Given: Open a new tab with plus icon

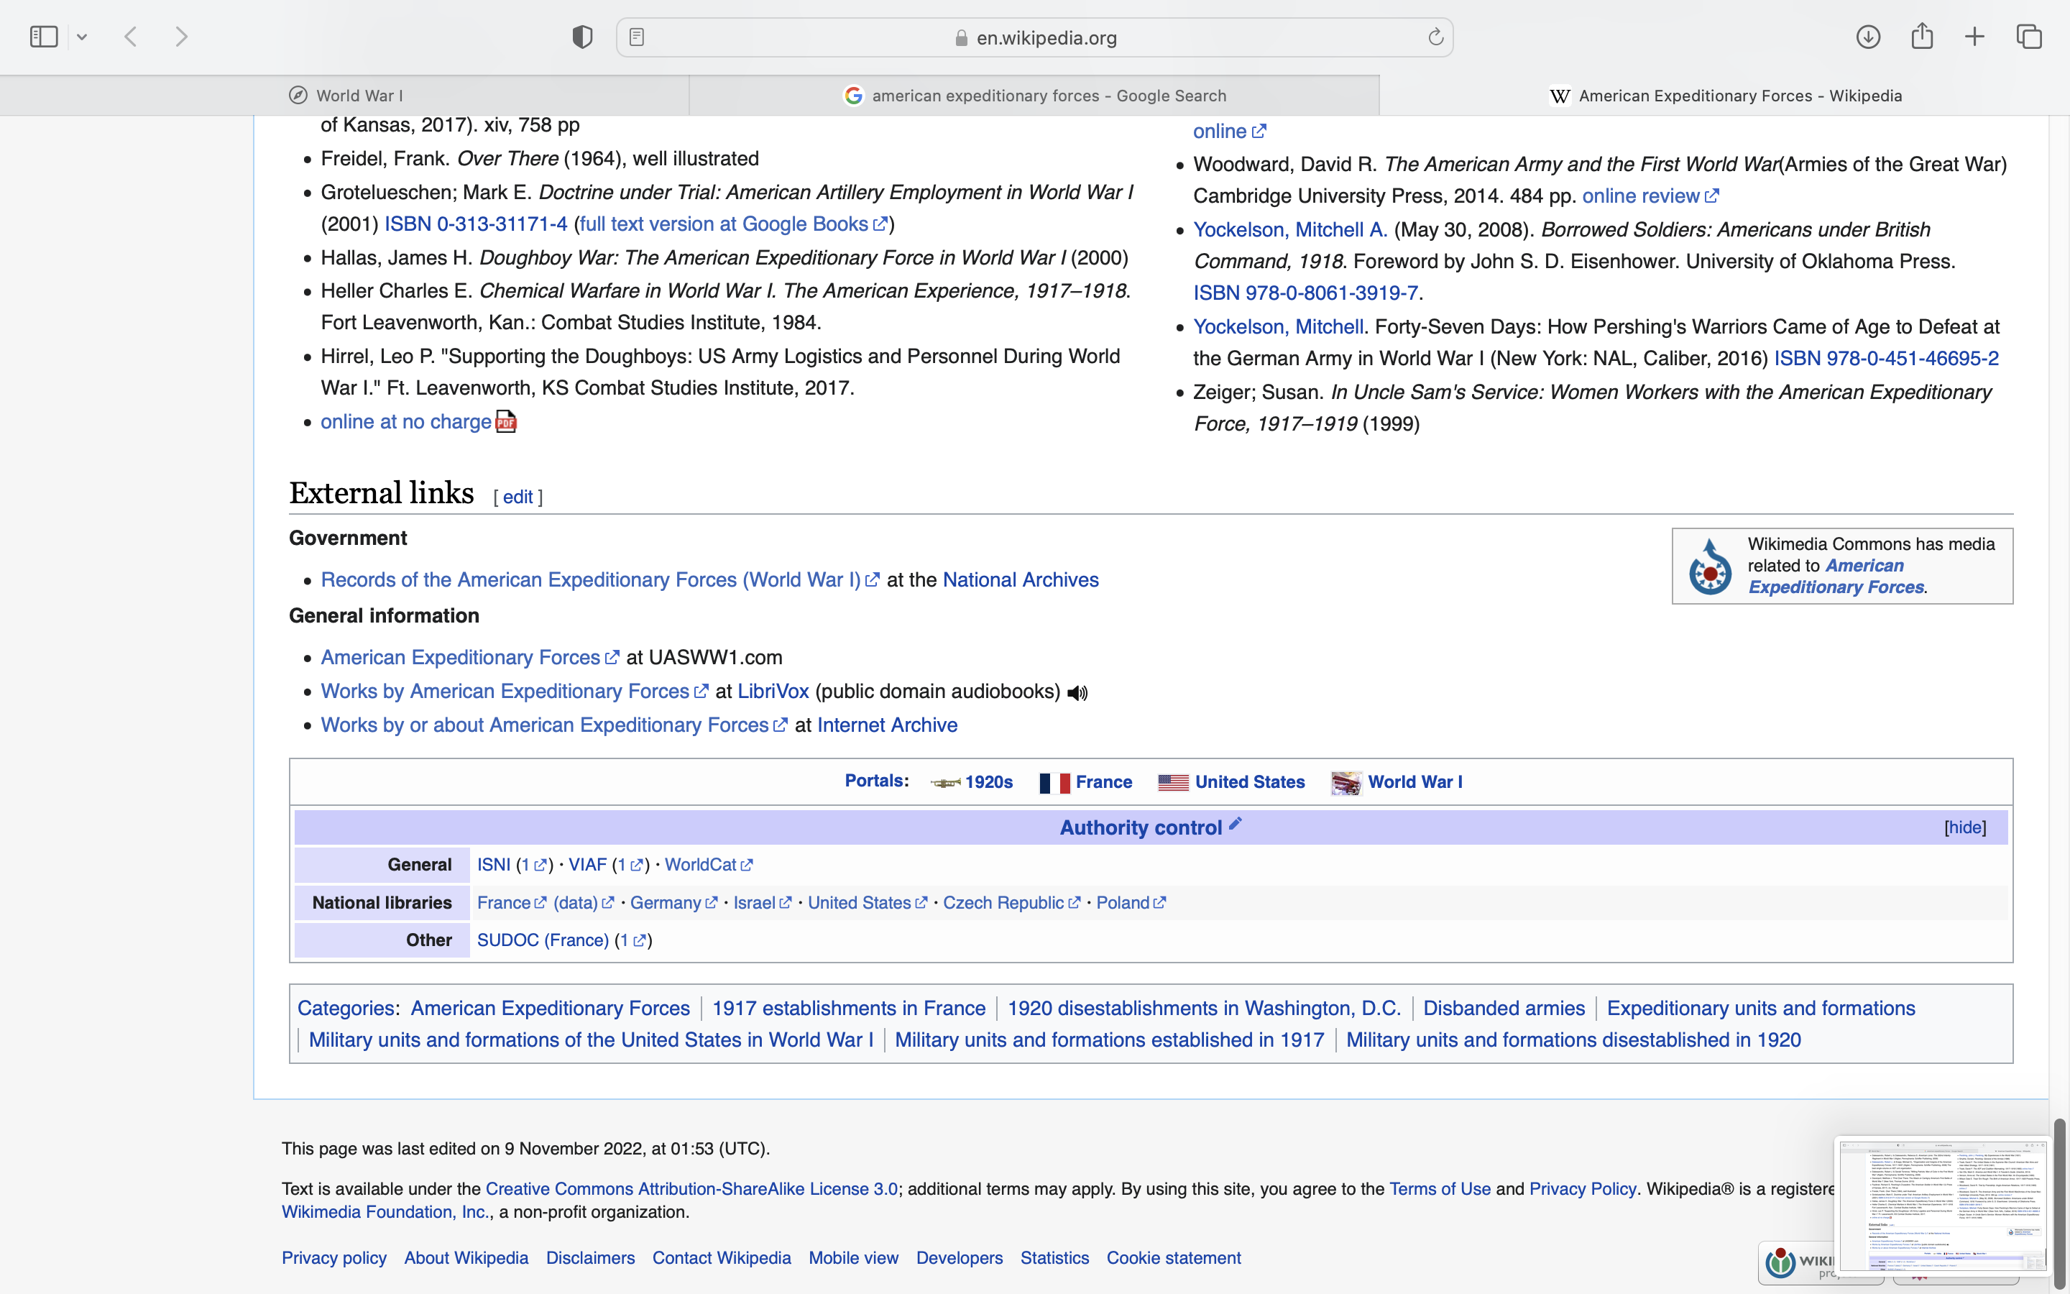Looking at the screenshot, I should (x=1974, y=37).
